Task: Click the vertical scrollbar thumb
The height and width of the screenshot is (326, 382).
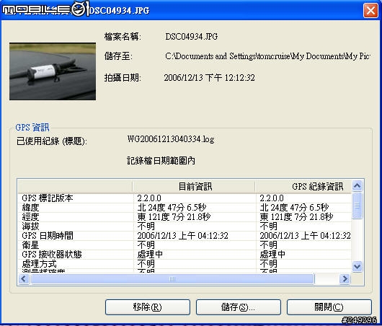Action: [x=357, y=206]
